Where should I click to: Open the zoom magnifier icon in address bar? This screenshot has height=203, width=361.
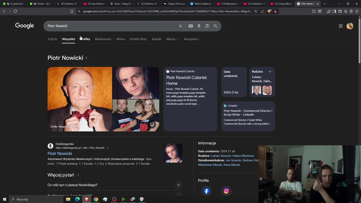point(256,11)
